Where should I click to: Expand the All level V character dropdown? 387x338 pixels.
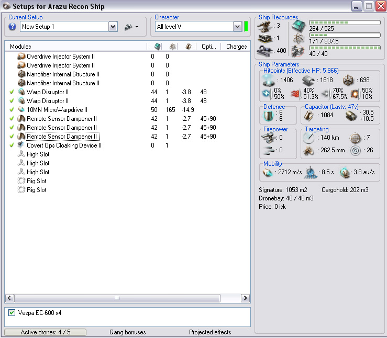237,26
